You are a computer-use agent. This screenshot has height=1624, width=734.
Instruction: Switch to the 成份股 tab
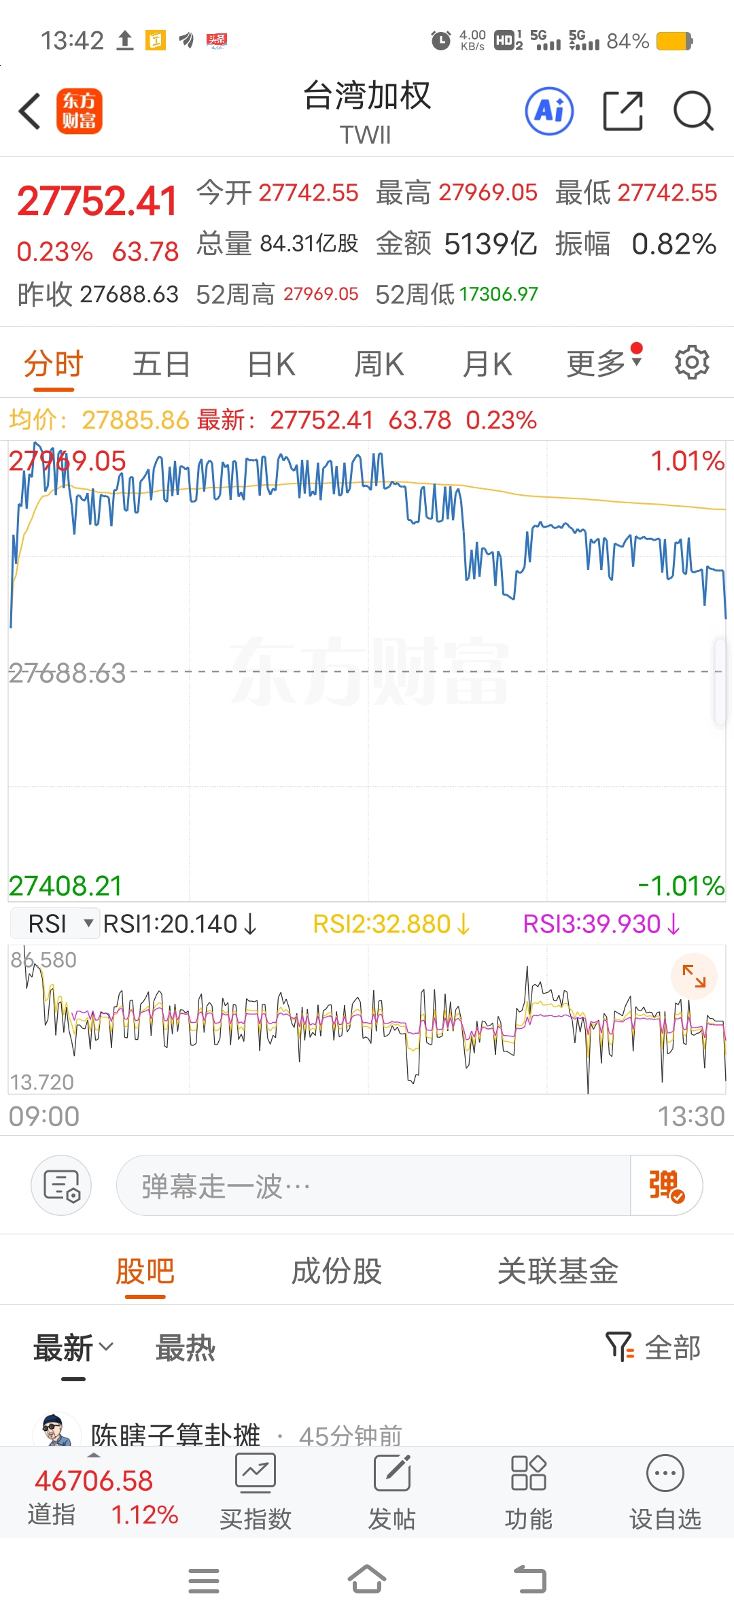pyautogui.click(x=337, y=1271)
